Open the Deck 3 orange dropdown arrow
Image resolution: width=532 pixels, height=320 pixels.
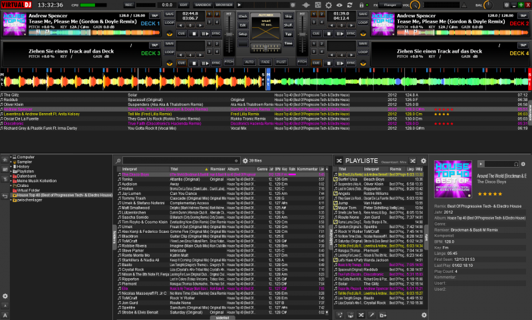click(170, 63)
